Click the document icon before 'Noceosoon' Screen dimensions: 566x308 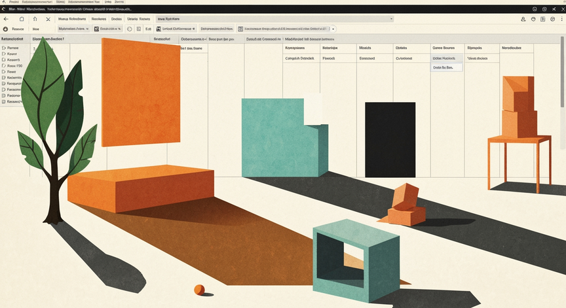tap(240, 29)
